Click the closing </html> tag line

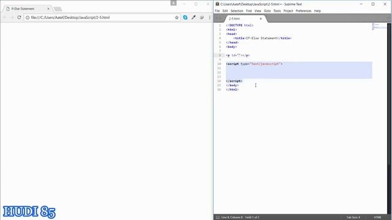[x=232, y=90]
